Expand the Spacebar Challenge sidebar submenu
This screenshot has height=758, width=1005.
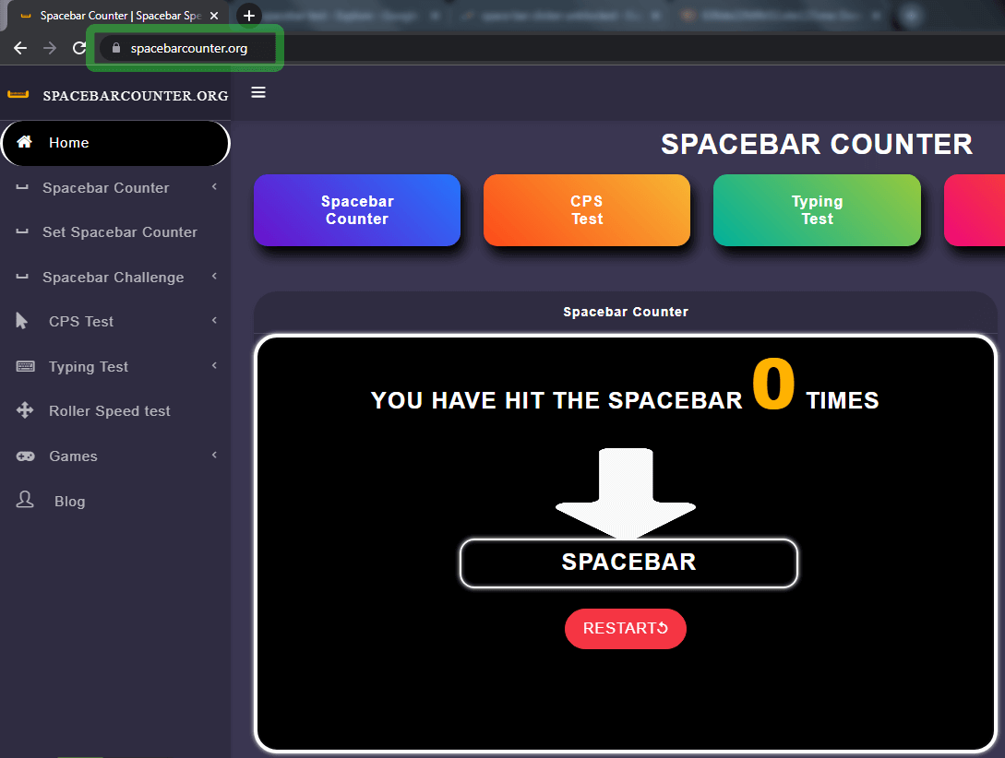click(214, 277)
